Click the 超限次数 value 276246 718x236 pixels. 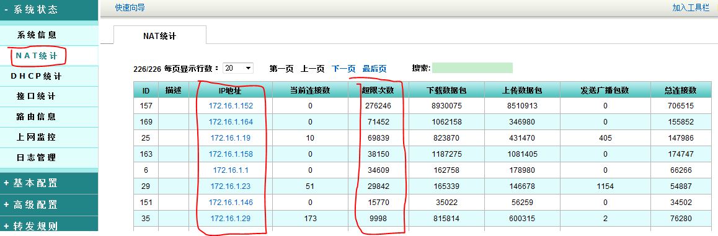(378, 106)
